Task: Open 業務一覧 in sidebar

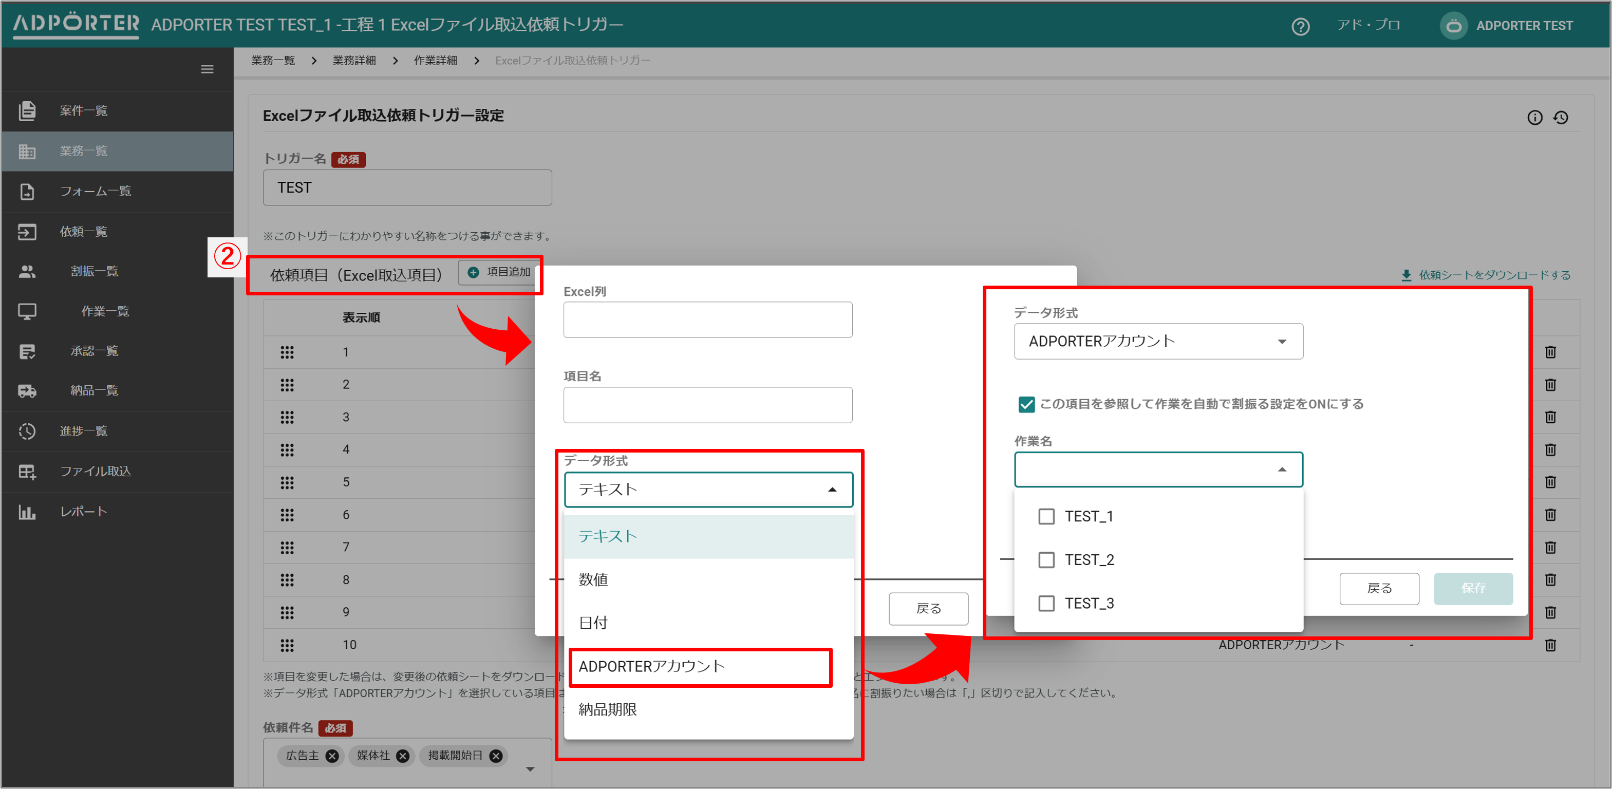Action: tap(117, 152)
